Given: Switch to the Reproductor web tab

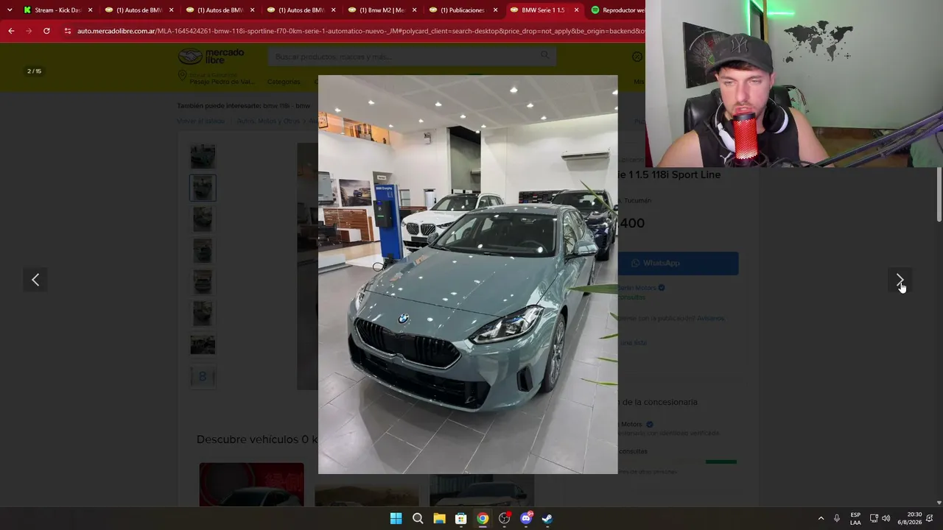Looking at the screenshot, I should coord(617,10).
